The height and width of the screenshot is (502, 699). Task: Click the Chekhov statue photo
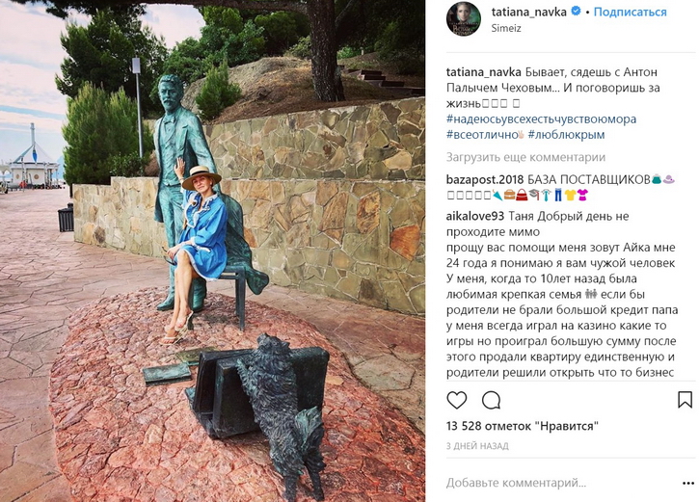[213, 251]
